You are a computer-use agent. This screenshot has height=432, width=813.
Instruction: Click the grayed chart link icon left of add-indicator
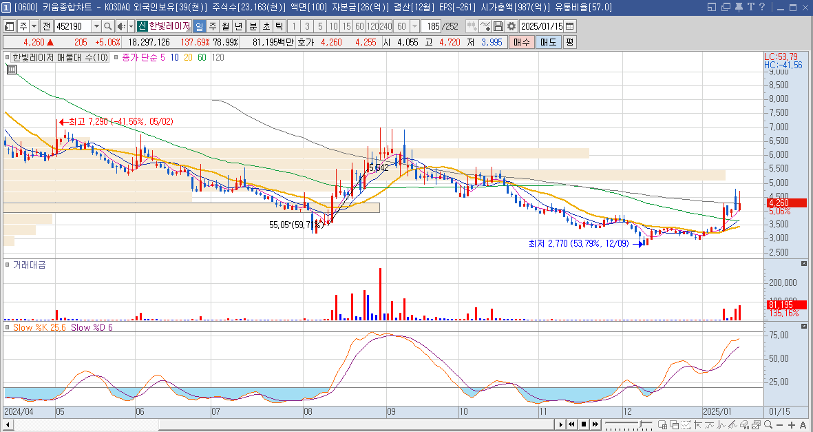[x=472, y=26]
